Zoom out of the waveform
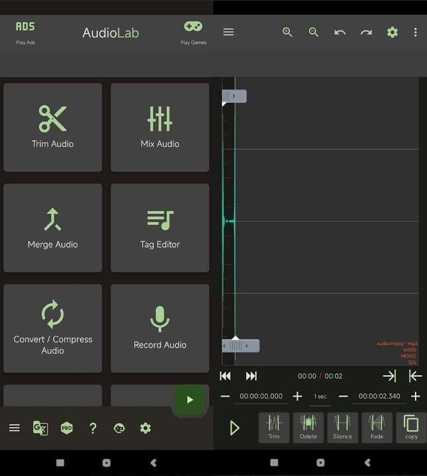 (314, 32)
